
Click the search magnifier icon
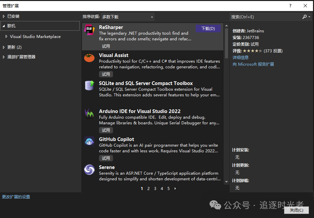point(304,17)
